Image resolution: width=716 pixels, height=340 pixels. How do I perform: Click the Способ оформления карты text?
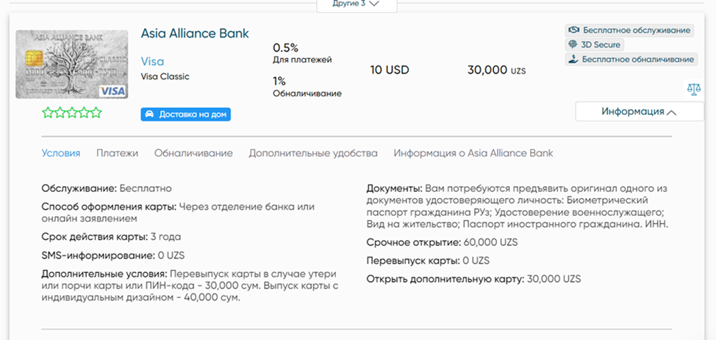pyautogui.click(x=178, y=213)
